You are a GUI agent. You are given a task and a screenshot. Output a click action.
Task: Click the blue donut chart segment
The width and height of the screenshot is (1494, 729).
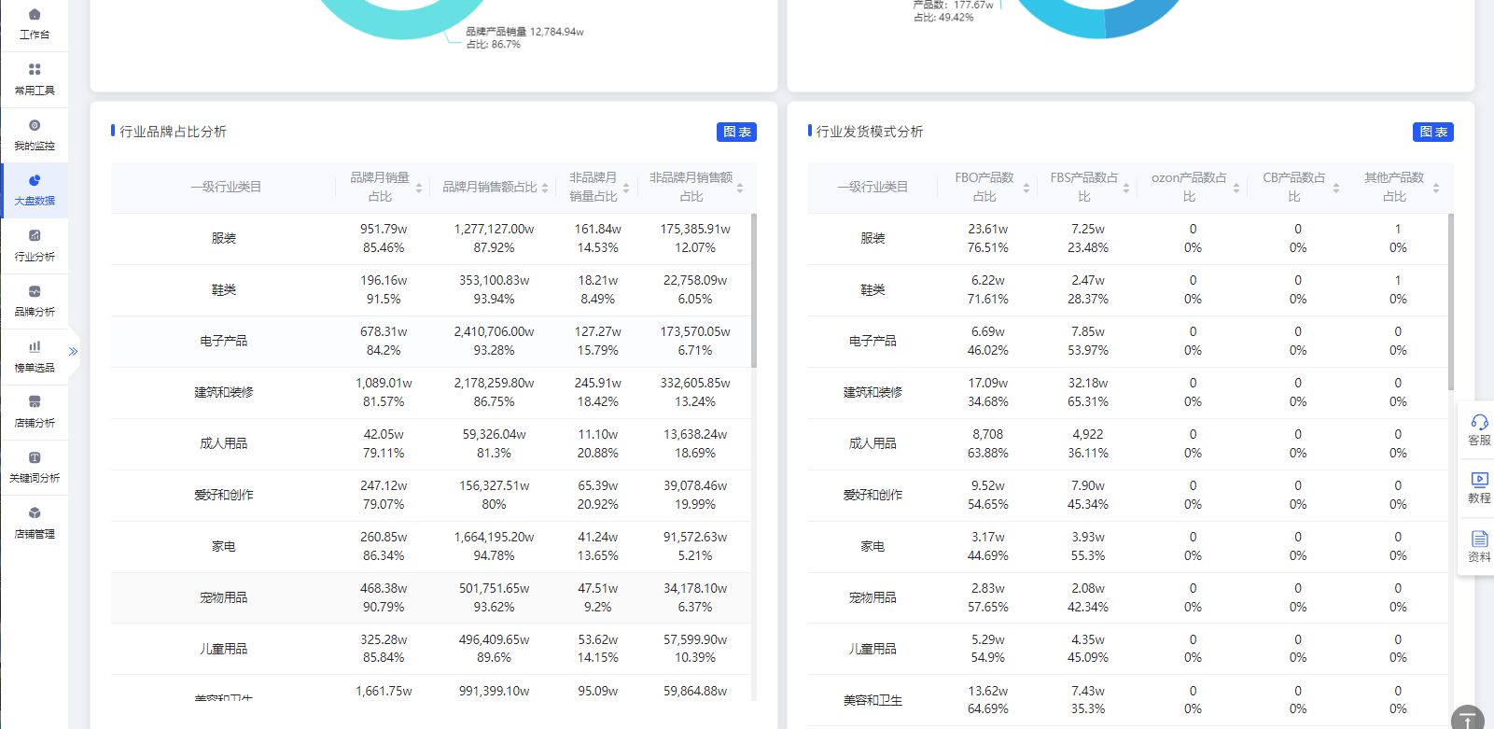1143,21
